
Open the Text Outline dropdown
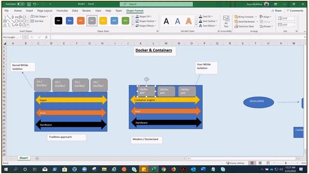(208, 21)
